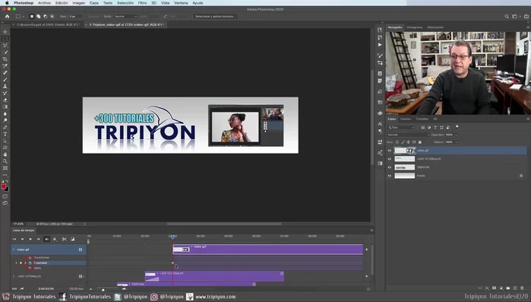Select the Eyedropper tool
The image size is (531, 302).
point(5,65)
